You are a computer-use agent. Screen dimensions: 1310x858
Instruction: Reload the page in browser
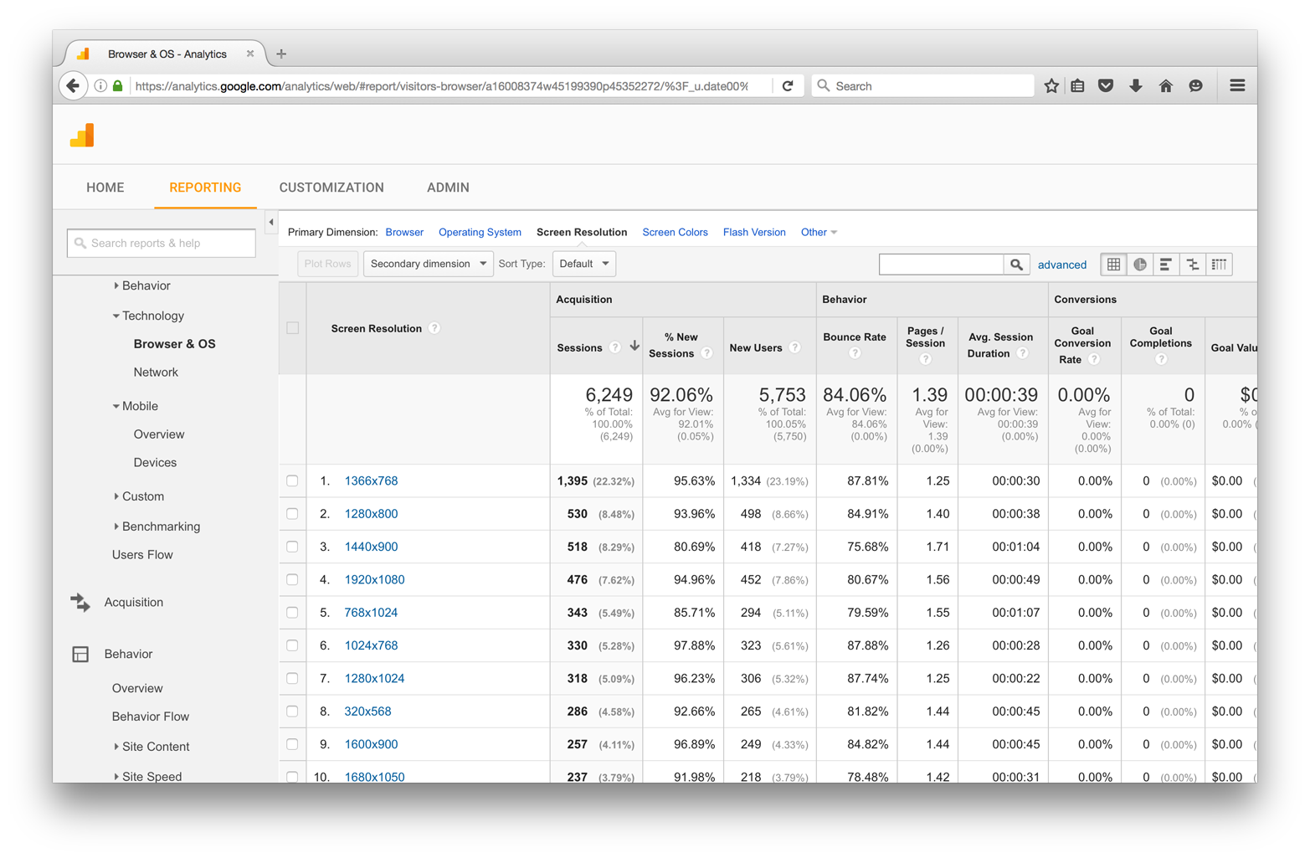click(x=788, y=85)
